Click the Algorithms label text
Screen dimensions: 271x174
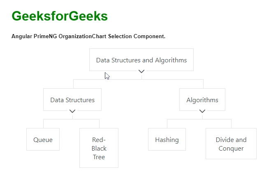(202, 100)
